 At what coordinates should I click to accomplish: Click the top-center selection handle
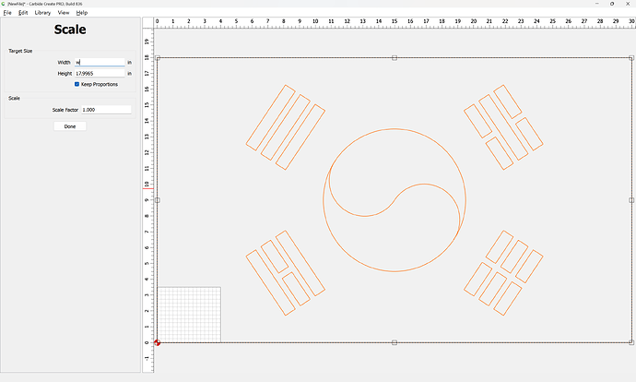click(x=395, y=58)
